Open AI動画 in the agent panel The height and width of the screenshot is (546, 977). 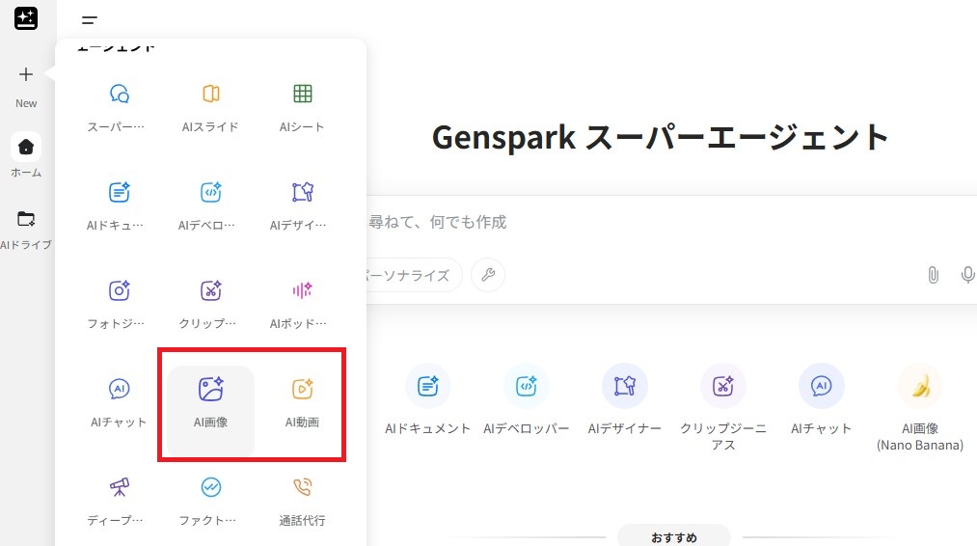(x=302, y=404)
